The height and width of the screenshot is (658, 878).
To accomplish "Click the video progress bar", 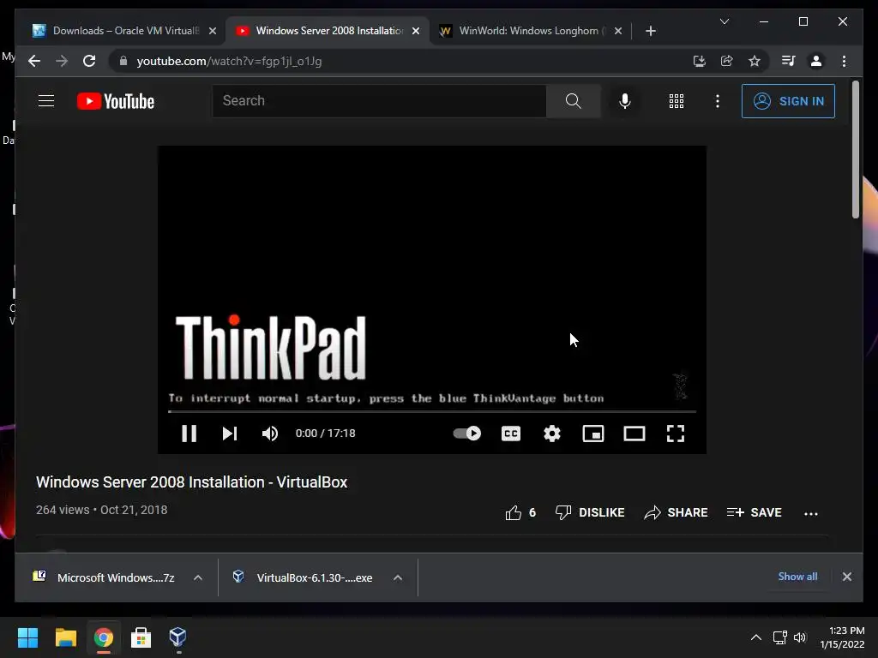I will [432, 411].
